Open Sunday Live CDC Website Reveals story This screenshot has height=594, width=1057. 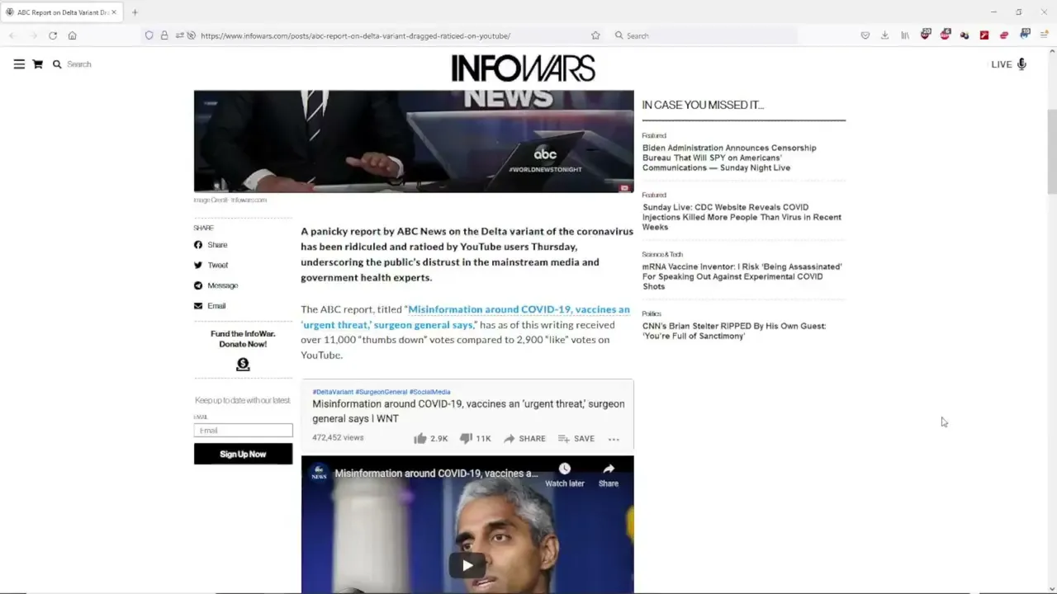click(742, 217)
